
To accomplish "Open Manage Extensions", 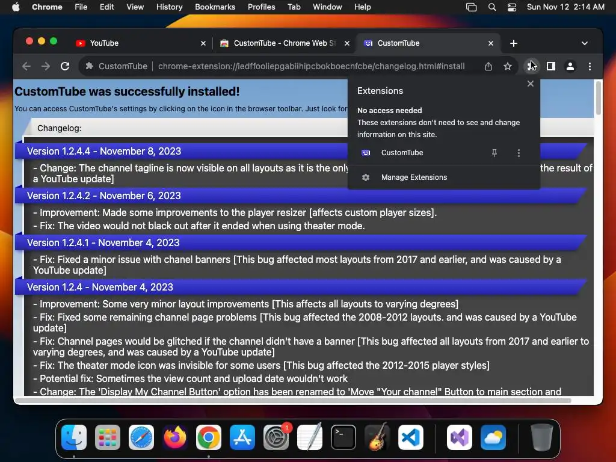I will pos(443,177).
